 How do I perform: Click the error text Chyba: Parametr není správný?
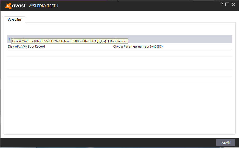pos(138,47)
